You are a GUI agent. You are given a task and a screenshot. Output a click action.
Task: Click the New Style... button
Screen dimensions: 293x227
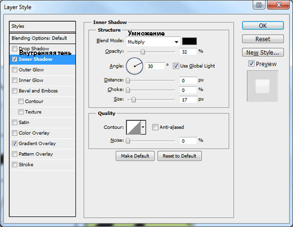coord(263,53)
